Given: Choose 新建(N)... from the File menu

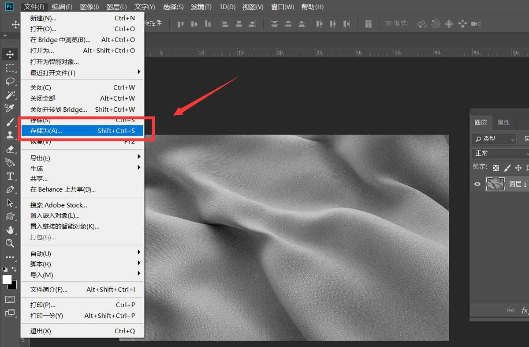Looking at the screenshot, I should [x=82, y=18].
